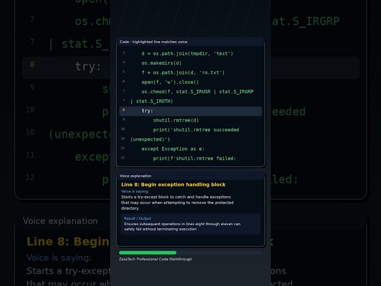Select the line "d = os.path.join(tmpdir, 'test')"
381x286 pixels.
187,54
